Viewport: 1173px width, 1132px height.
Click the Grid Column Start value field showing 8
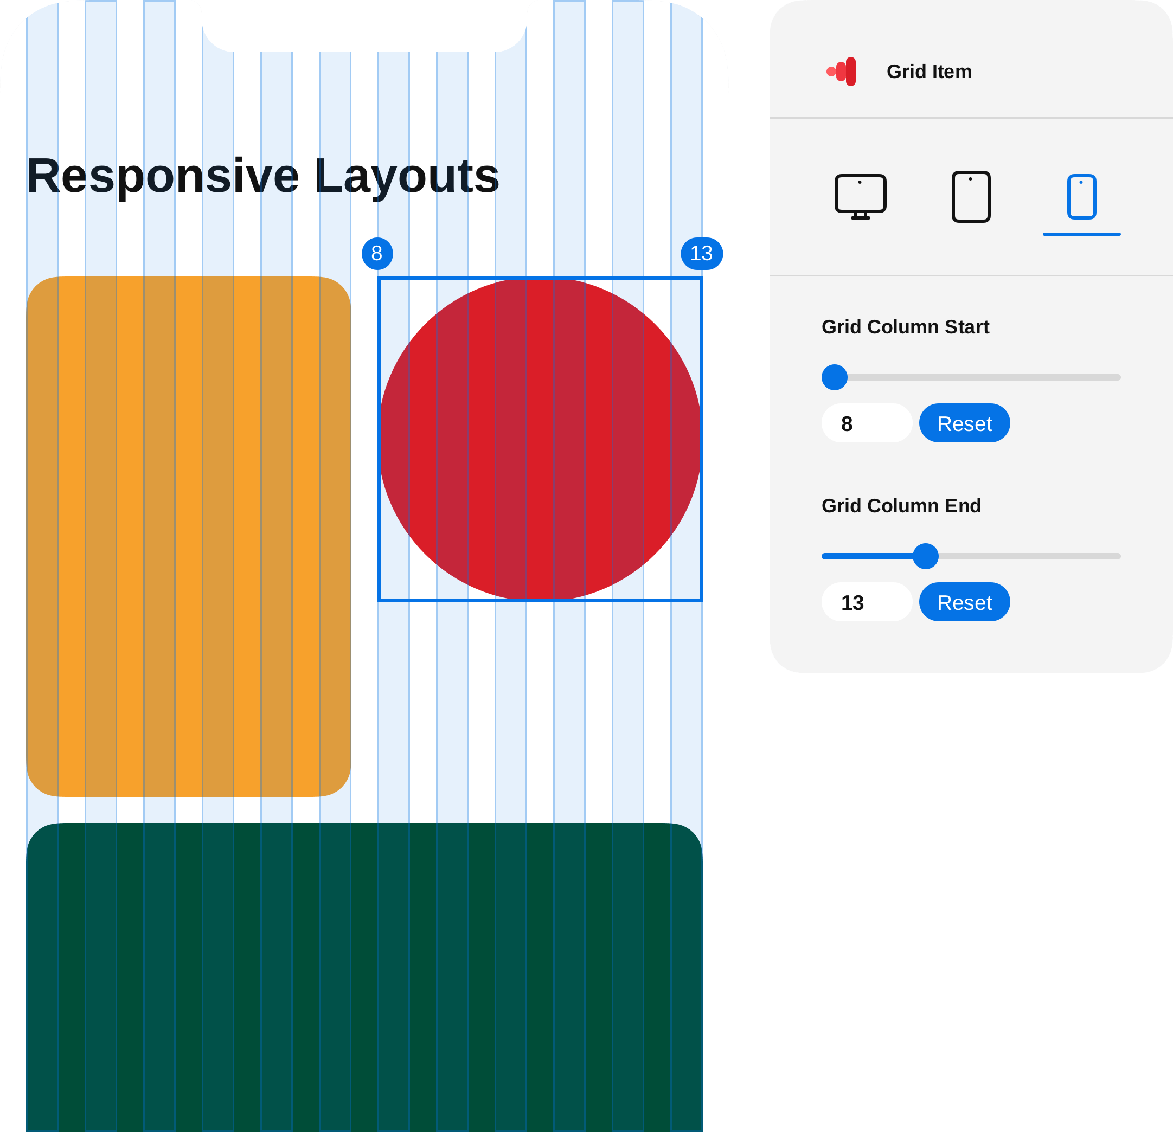pyautogui.click(x=867, y=423)
